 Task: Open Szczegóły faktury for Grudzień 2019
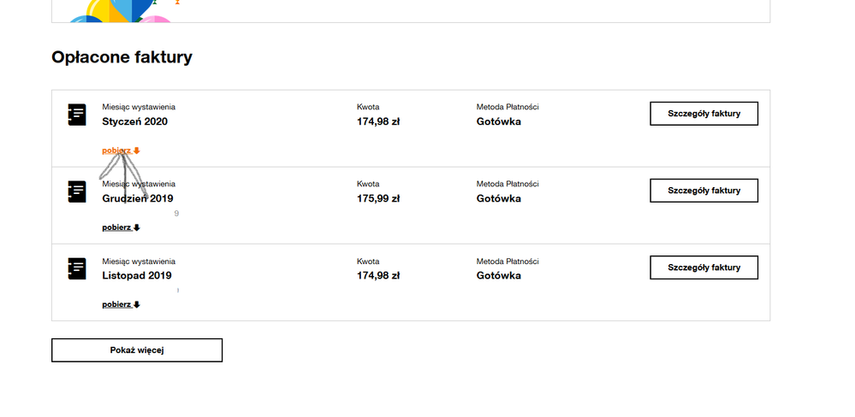(x=704, y=191)
